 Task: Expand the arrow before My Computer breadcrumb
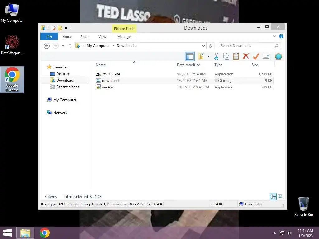click(x=83, y=46)
